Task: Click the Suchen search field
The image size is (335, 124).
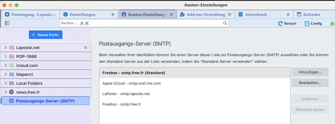Action: pyautogui.click(x=144, y=23)
